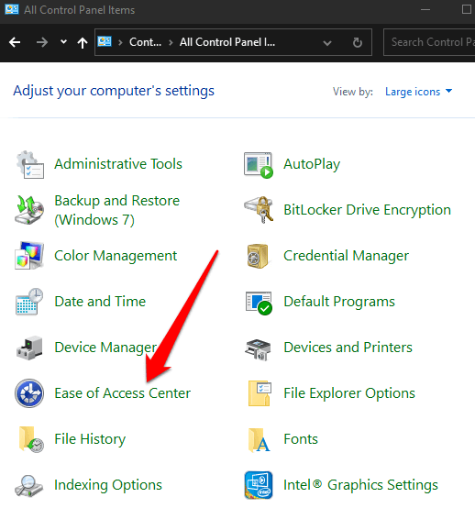Refresh the Control Panel view
Screen dimensions: 475x508
point(358,42)
